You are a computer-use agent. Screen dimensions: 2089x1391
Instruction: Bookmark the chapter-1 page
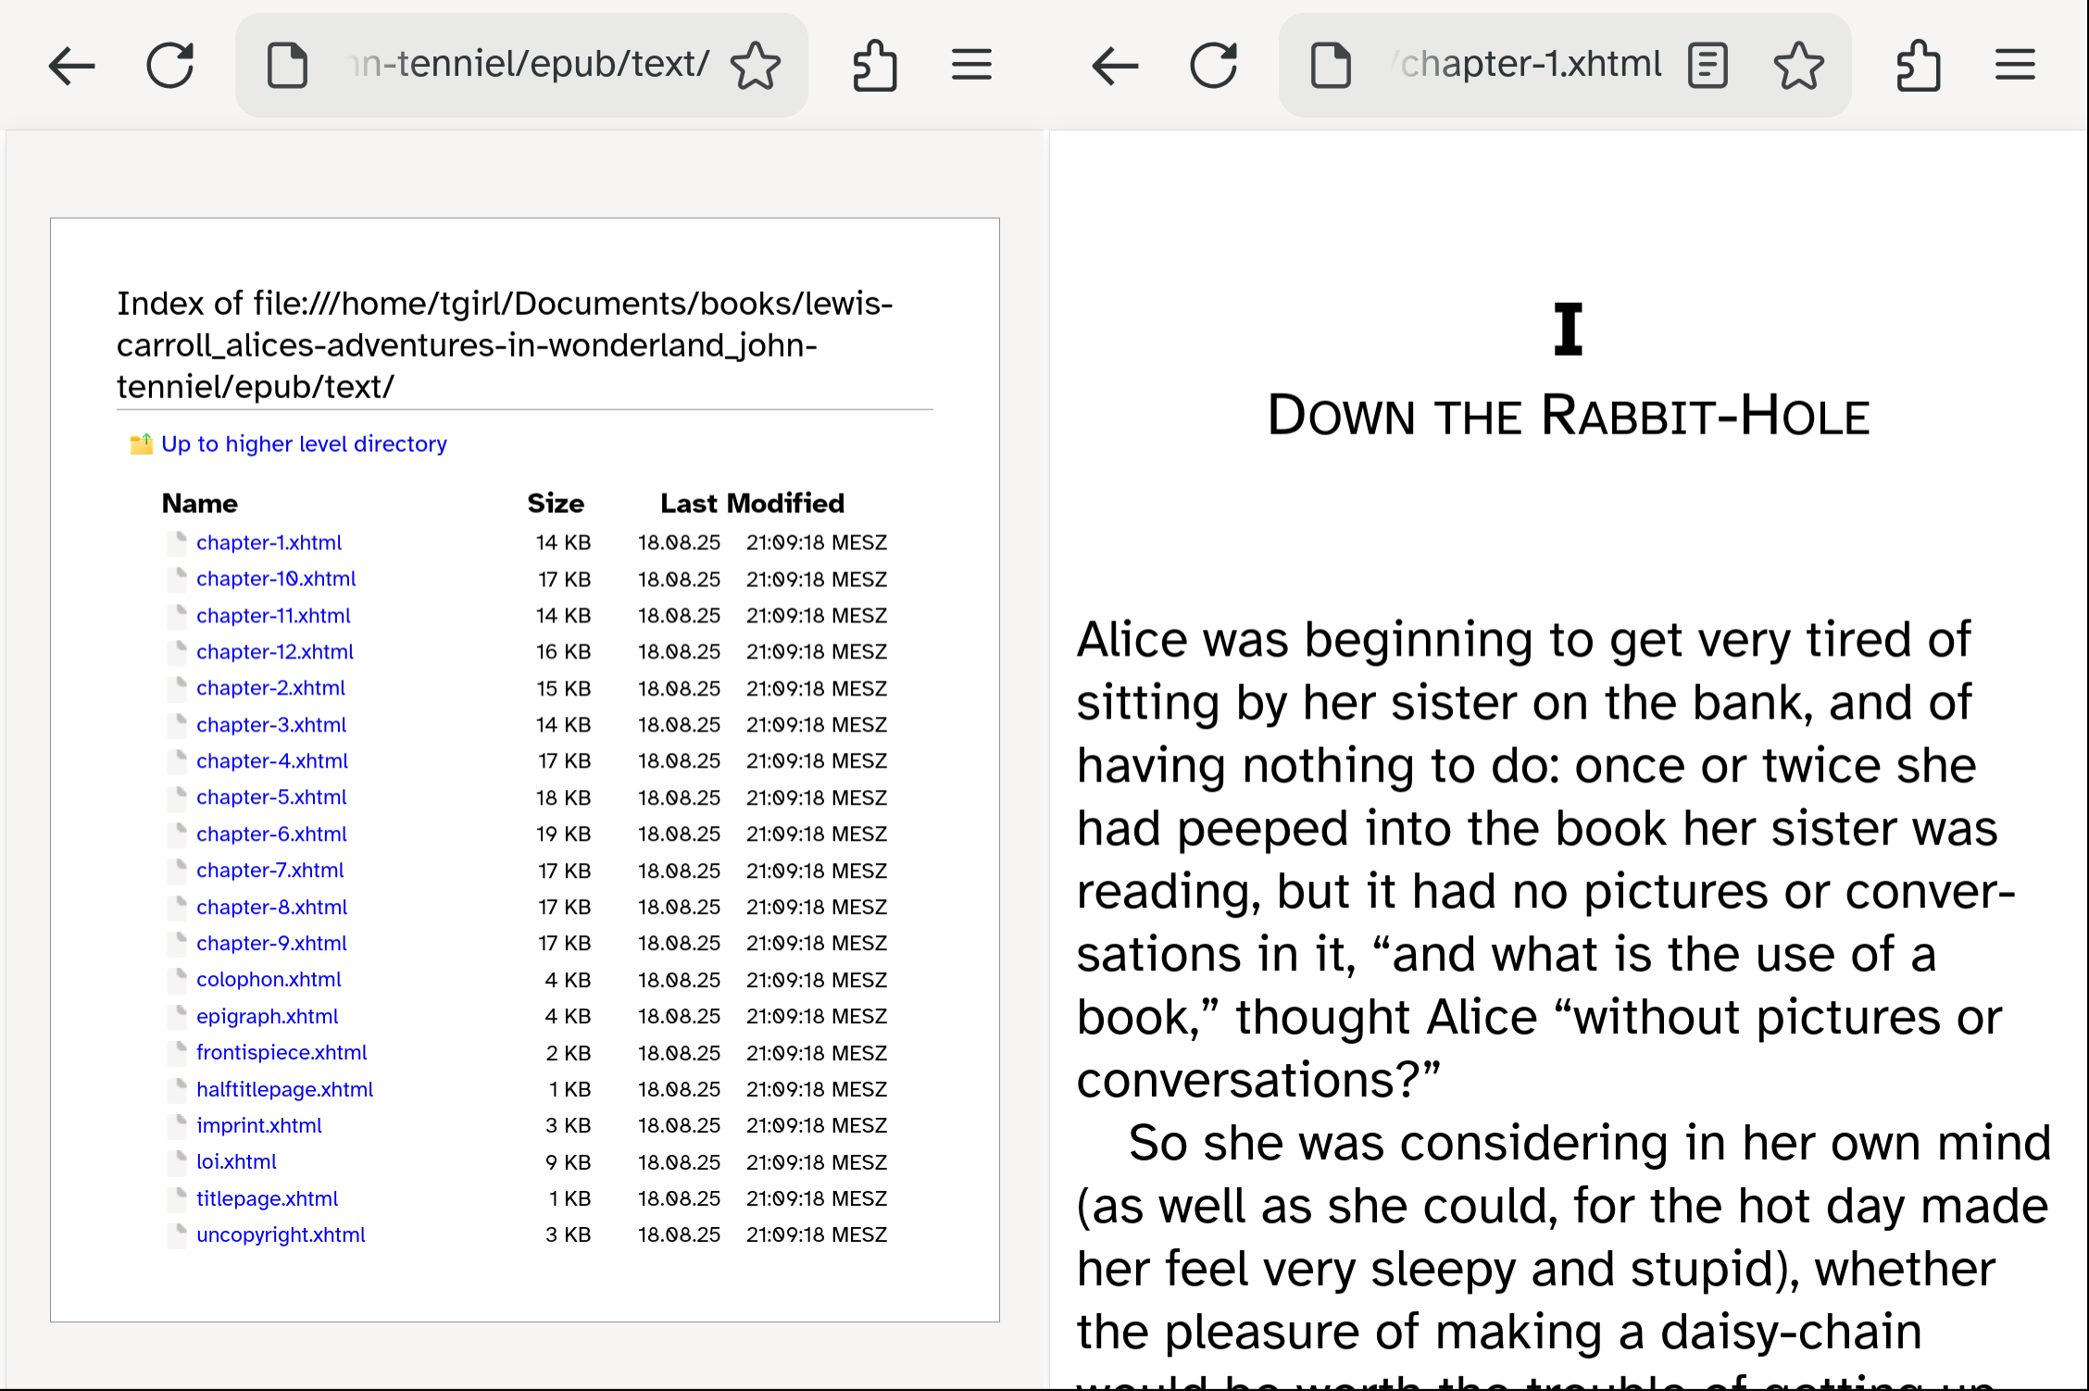(x=1797, y=65)
